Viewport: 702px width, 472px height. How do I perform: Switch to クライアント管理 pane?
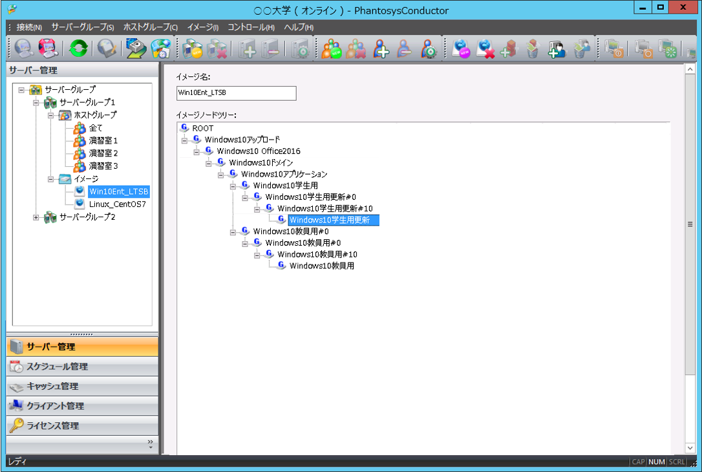(x=82, y=405)
